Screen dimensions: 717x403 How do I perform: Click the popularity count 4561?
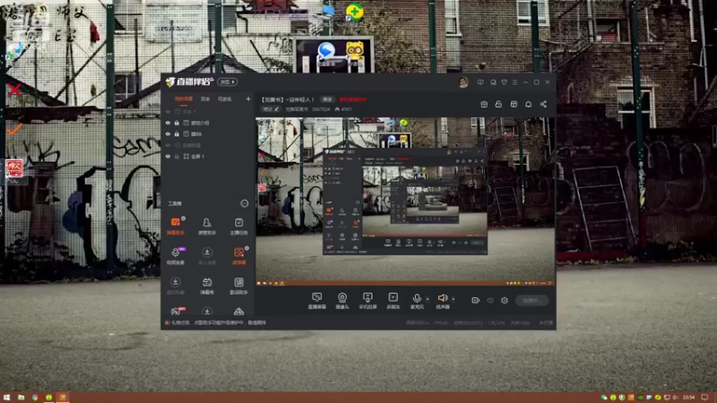343,109
